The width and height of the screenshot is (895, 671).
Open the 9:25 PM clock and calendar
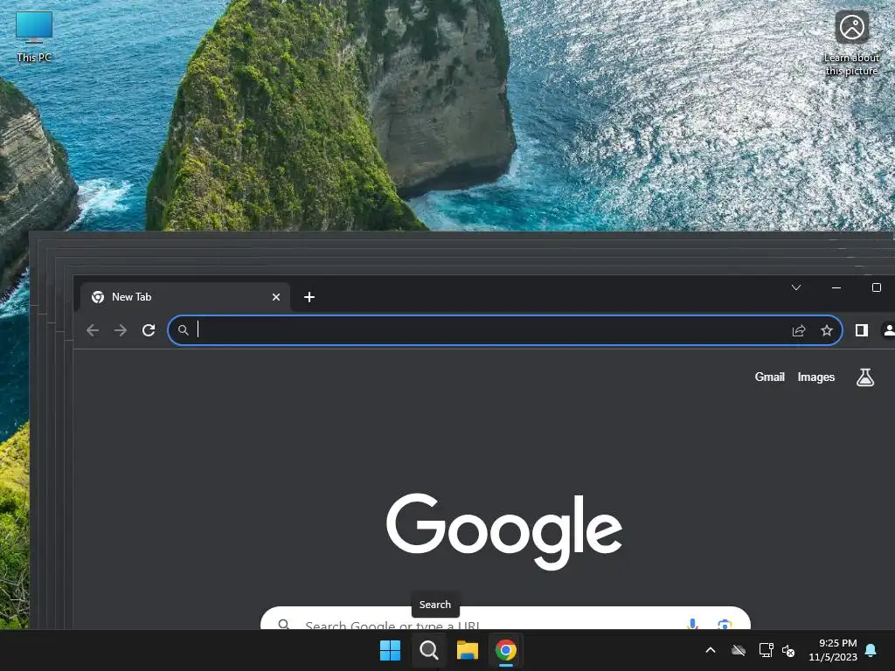pos(833,650)
